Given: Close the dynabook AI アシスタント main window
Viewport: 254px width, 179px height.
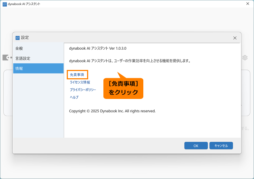Looking at the screenshot, I should tap(248, 4).
